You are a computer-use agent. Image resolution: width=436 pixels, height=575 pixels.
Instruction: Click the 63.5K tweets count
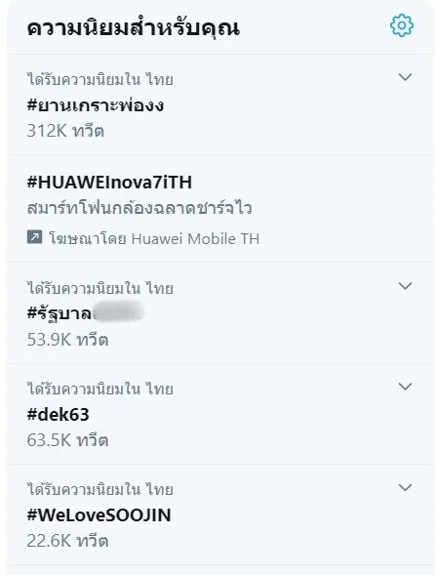(67, 439)
